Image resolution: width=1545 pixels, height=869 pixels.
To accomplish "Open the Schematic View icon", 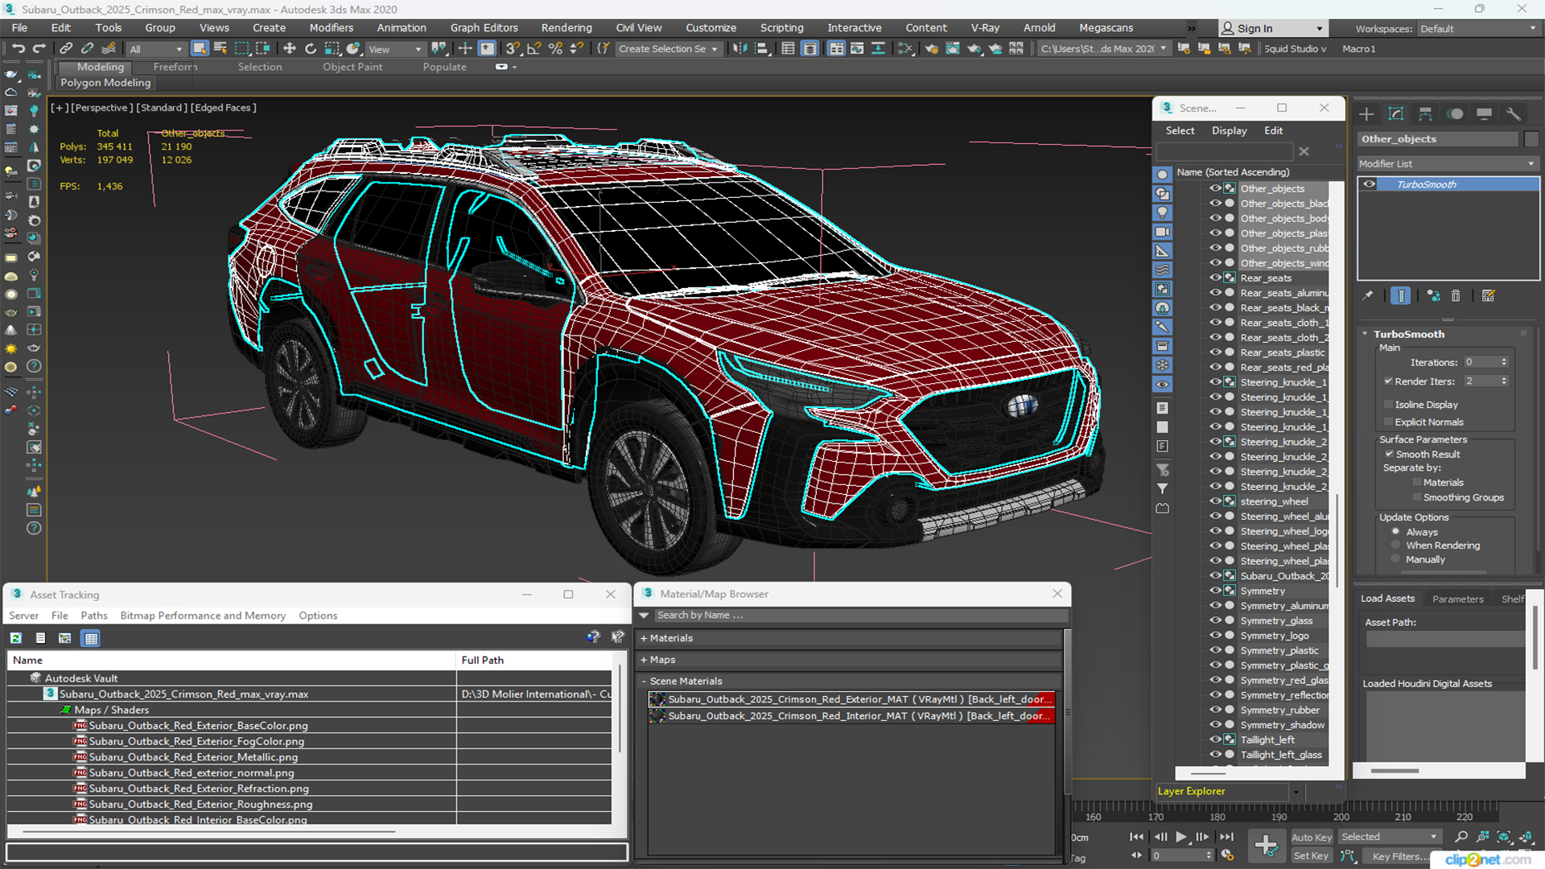I will tap(878, 49).
